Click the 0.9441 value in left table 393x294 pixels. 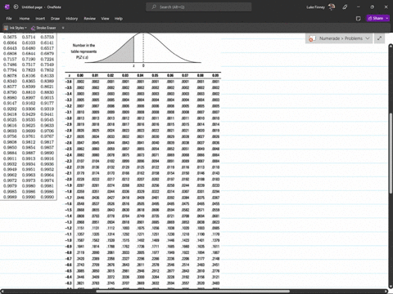click(x=47, y=114)
